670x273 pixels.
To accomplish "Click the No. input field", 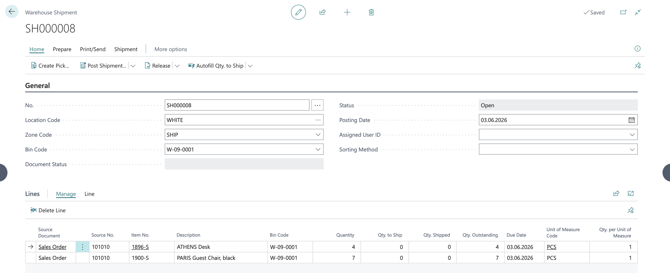I will pos(237,105).
